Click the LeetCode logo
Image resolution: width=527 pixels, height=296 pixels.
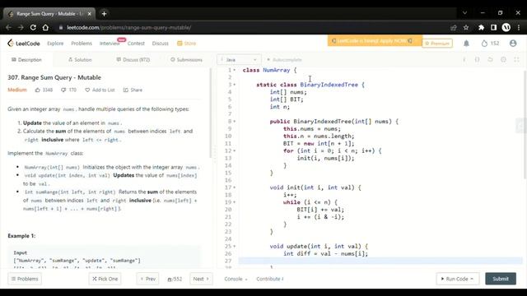(x=24, y=44)
